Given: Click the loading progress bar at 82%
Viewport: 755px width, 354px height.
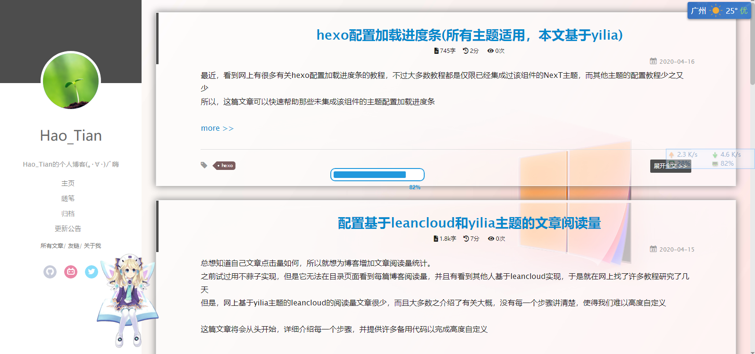Looking at the screenshot, I should click(x=377, y=175).
